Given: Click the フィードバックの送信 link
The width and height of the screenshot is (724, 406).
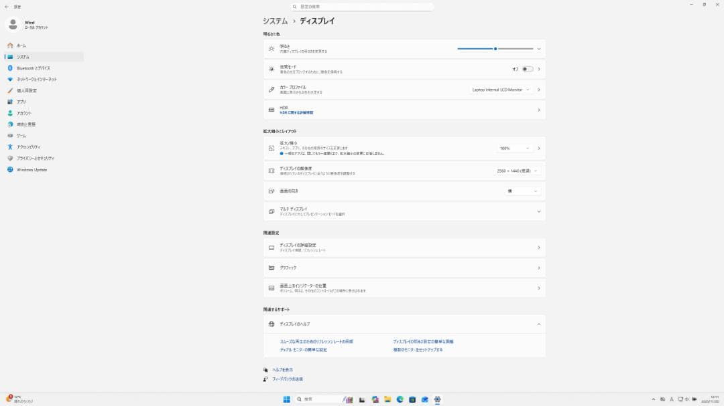Looking at the screenshot, I should click(287, 379).
